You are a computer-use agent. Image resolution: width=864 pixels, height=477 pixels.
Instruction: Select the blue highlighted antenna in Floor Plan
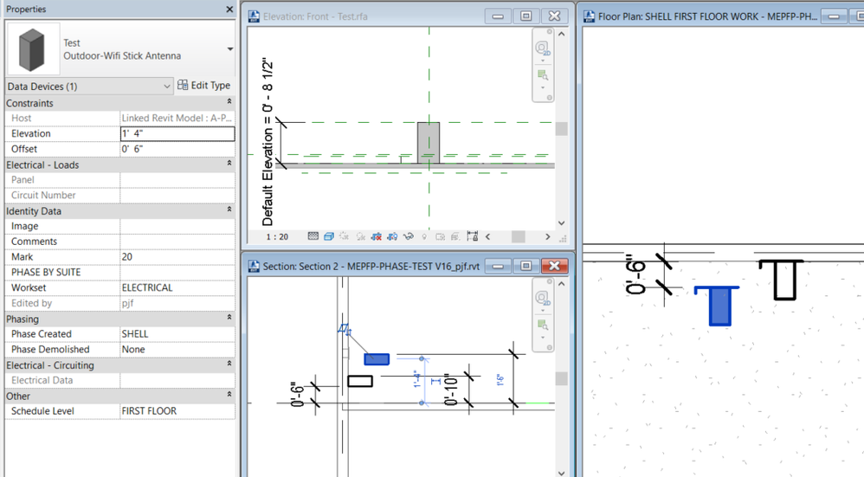pos(719,306)
